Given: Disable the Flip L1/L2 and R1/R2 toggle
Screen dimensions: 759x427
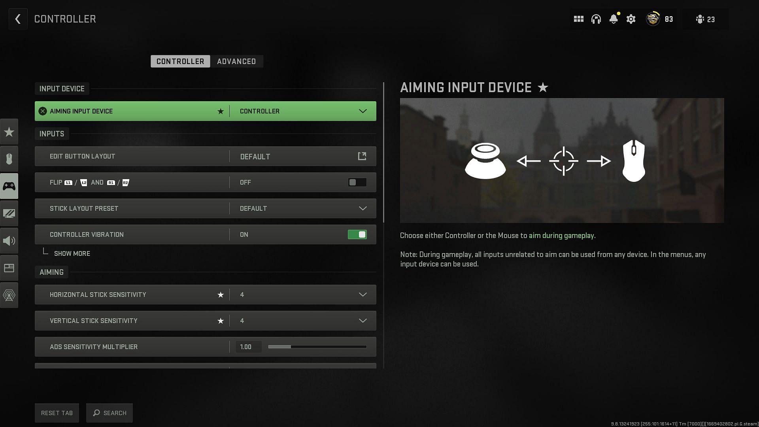Looking at the screenshot, I should tap(357, 182).
